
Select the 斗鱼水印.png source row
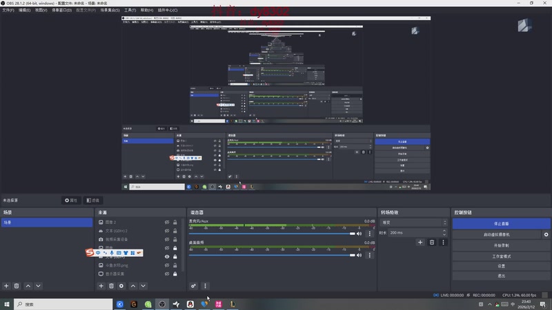point(137,265)
